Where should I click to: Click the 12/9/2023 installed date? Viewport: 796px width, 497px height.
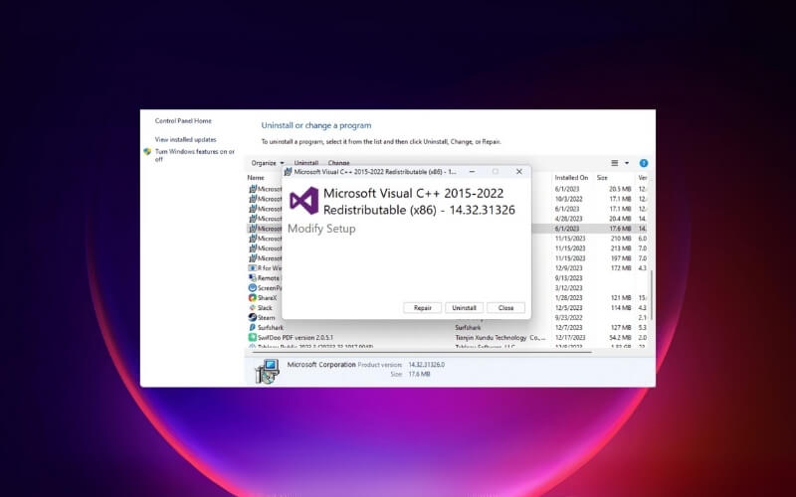click(568, 267)
